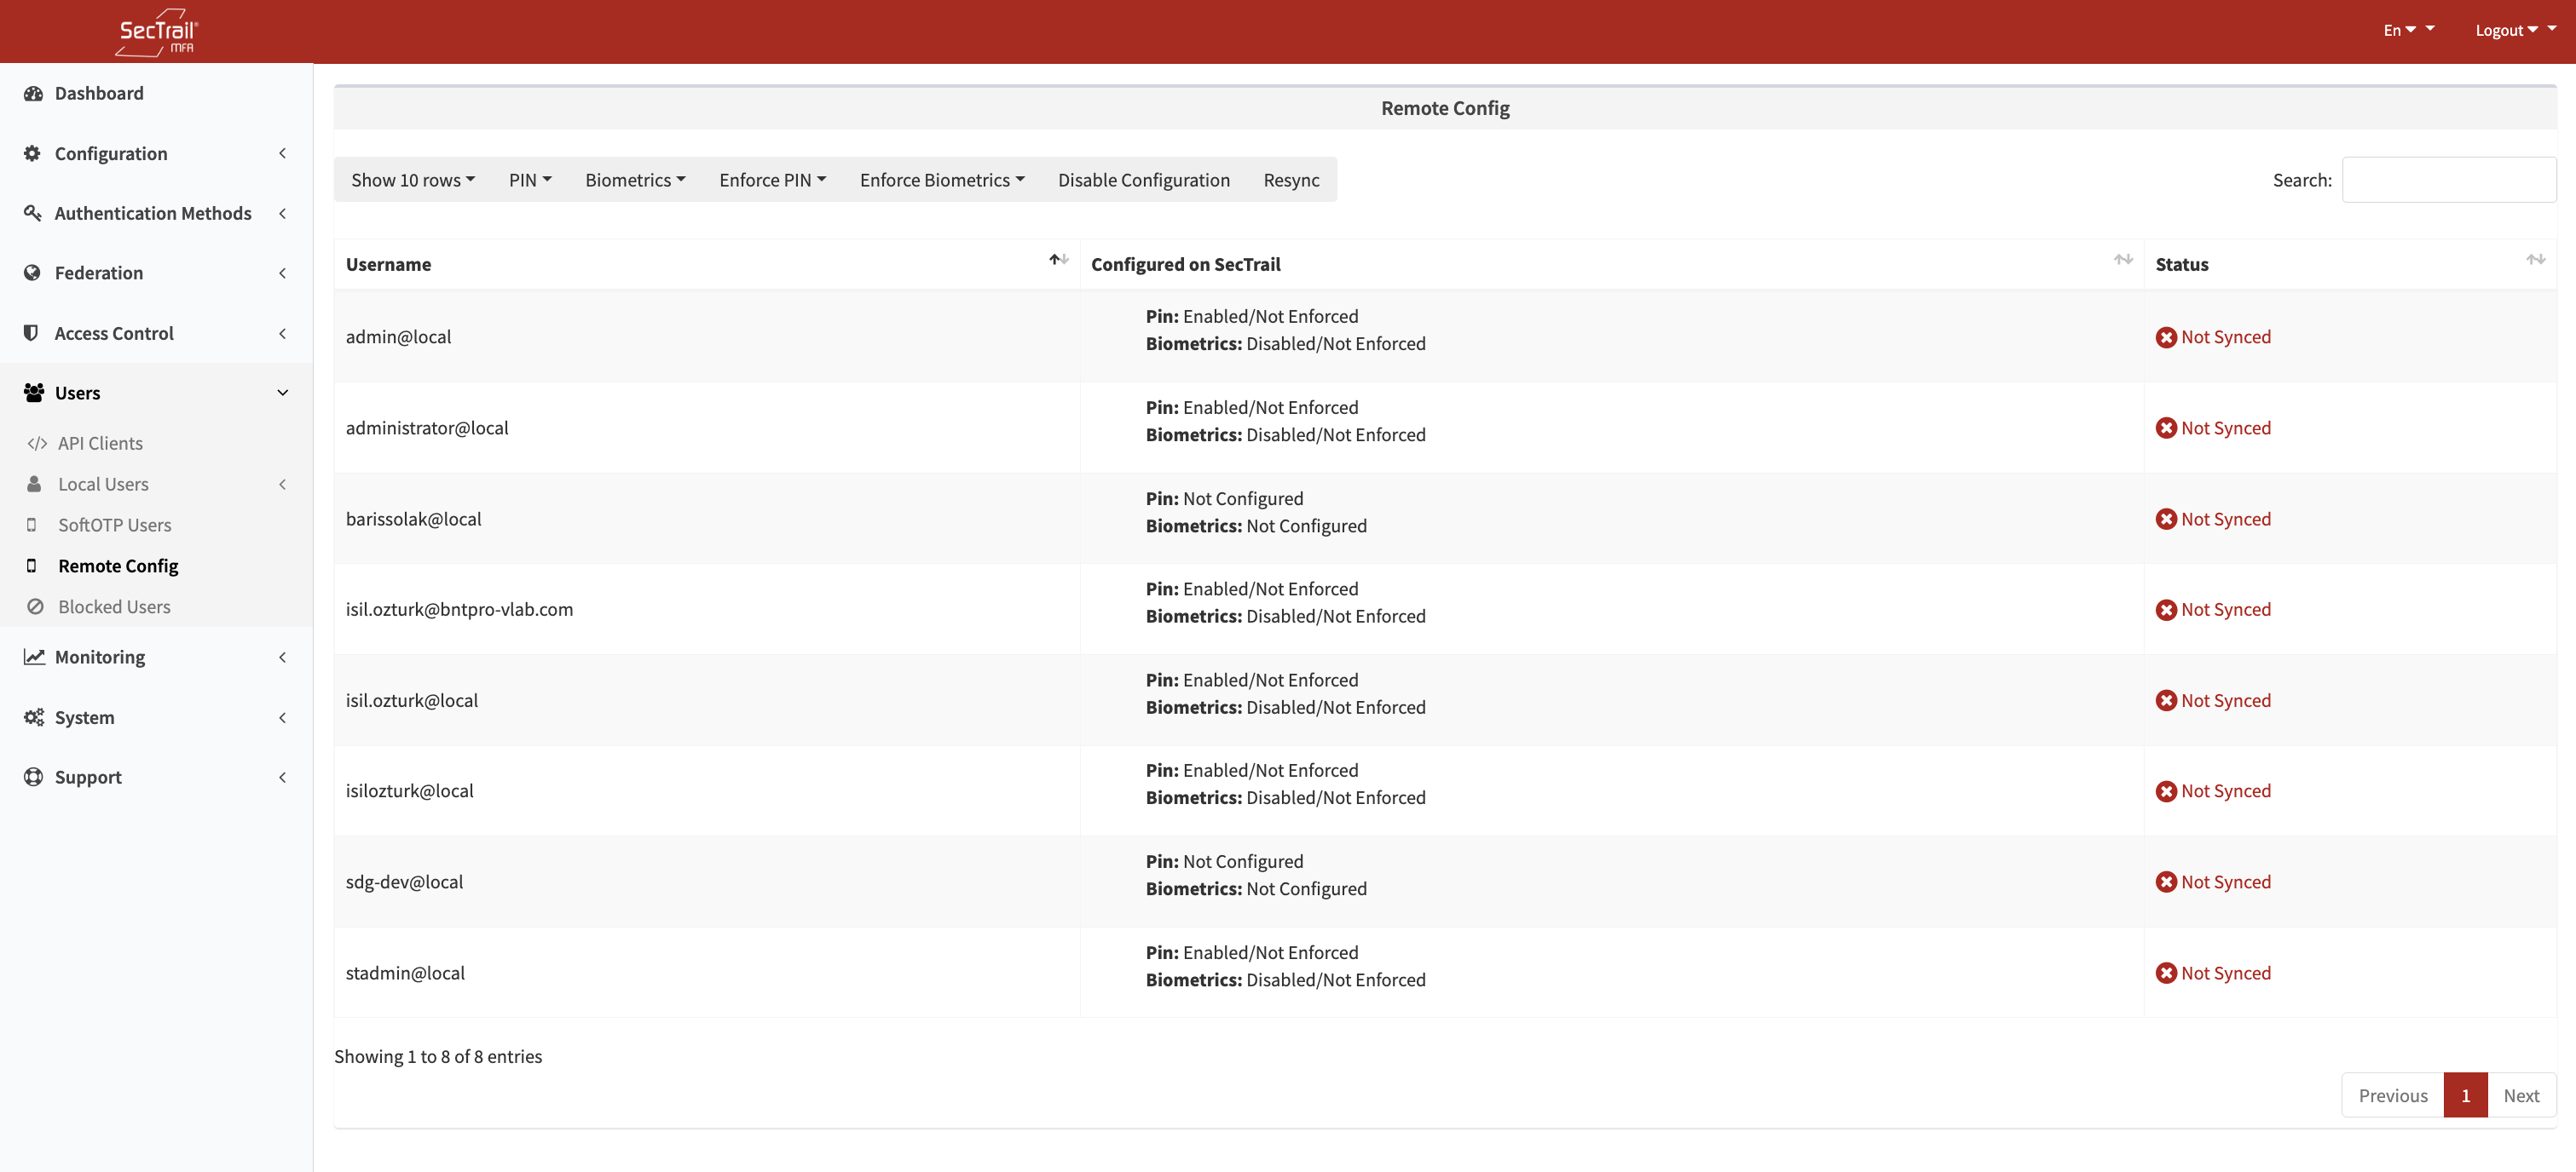Sort table by Username column arrows
This screenshot has width=2576, height=1172.
click(x=1058, y=260)
